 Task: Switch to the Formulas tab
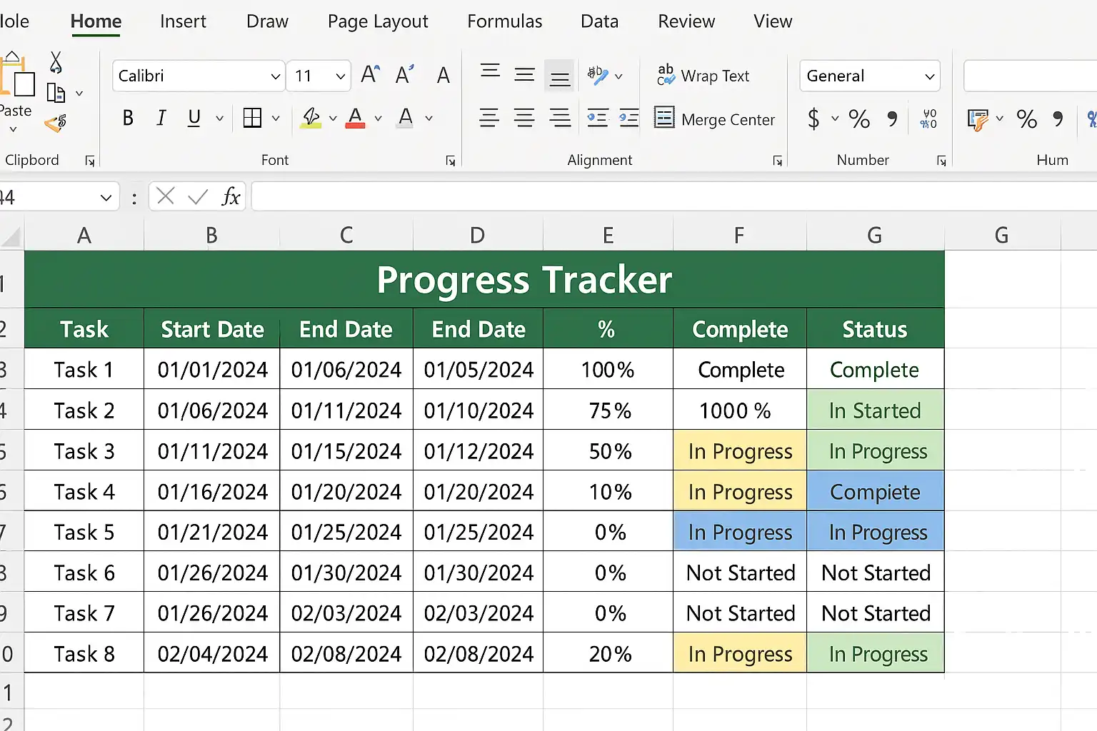tap(504, 21)
